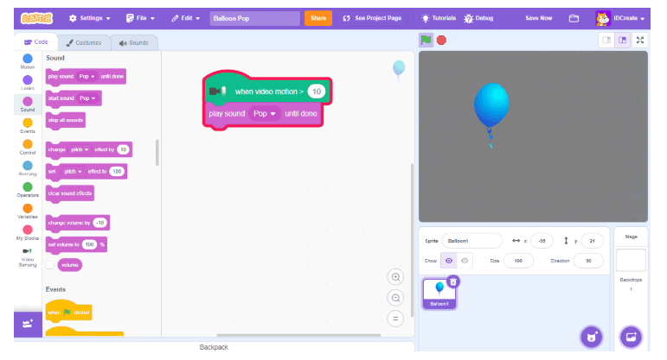Screen dimensions: 667x360
Task: Open the Settings dropdown menu
Action: (89, 18)
